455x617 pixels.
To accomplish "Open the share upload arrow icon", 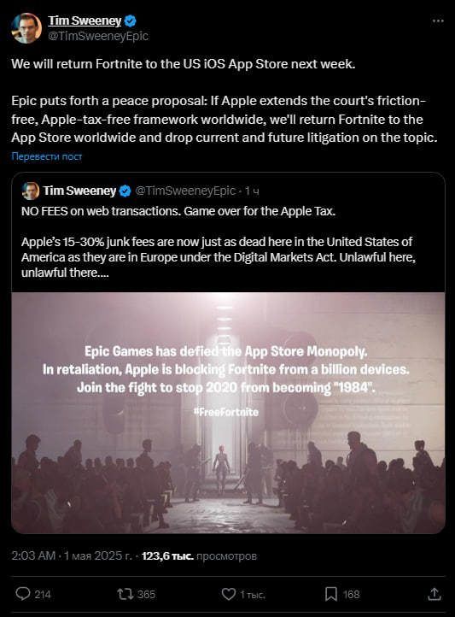I will 435,594.
